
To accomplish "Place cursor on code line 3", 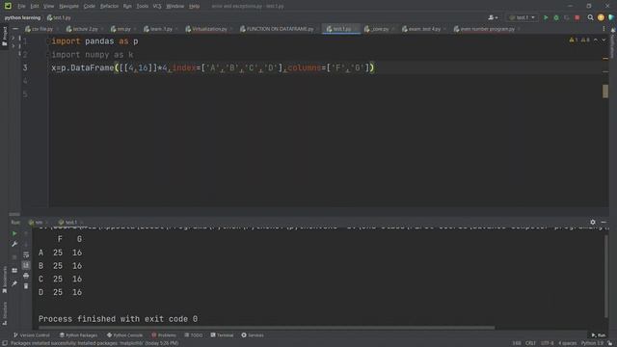I will (213, 68).
